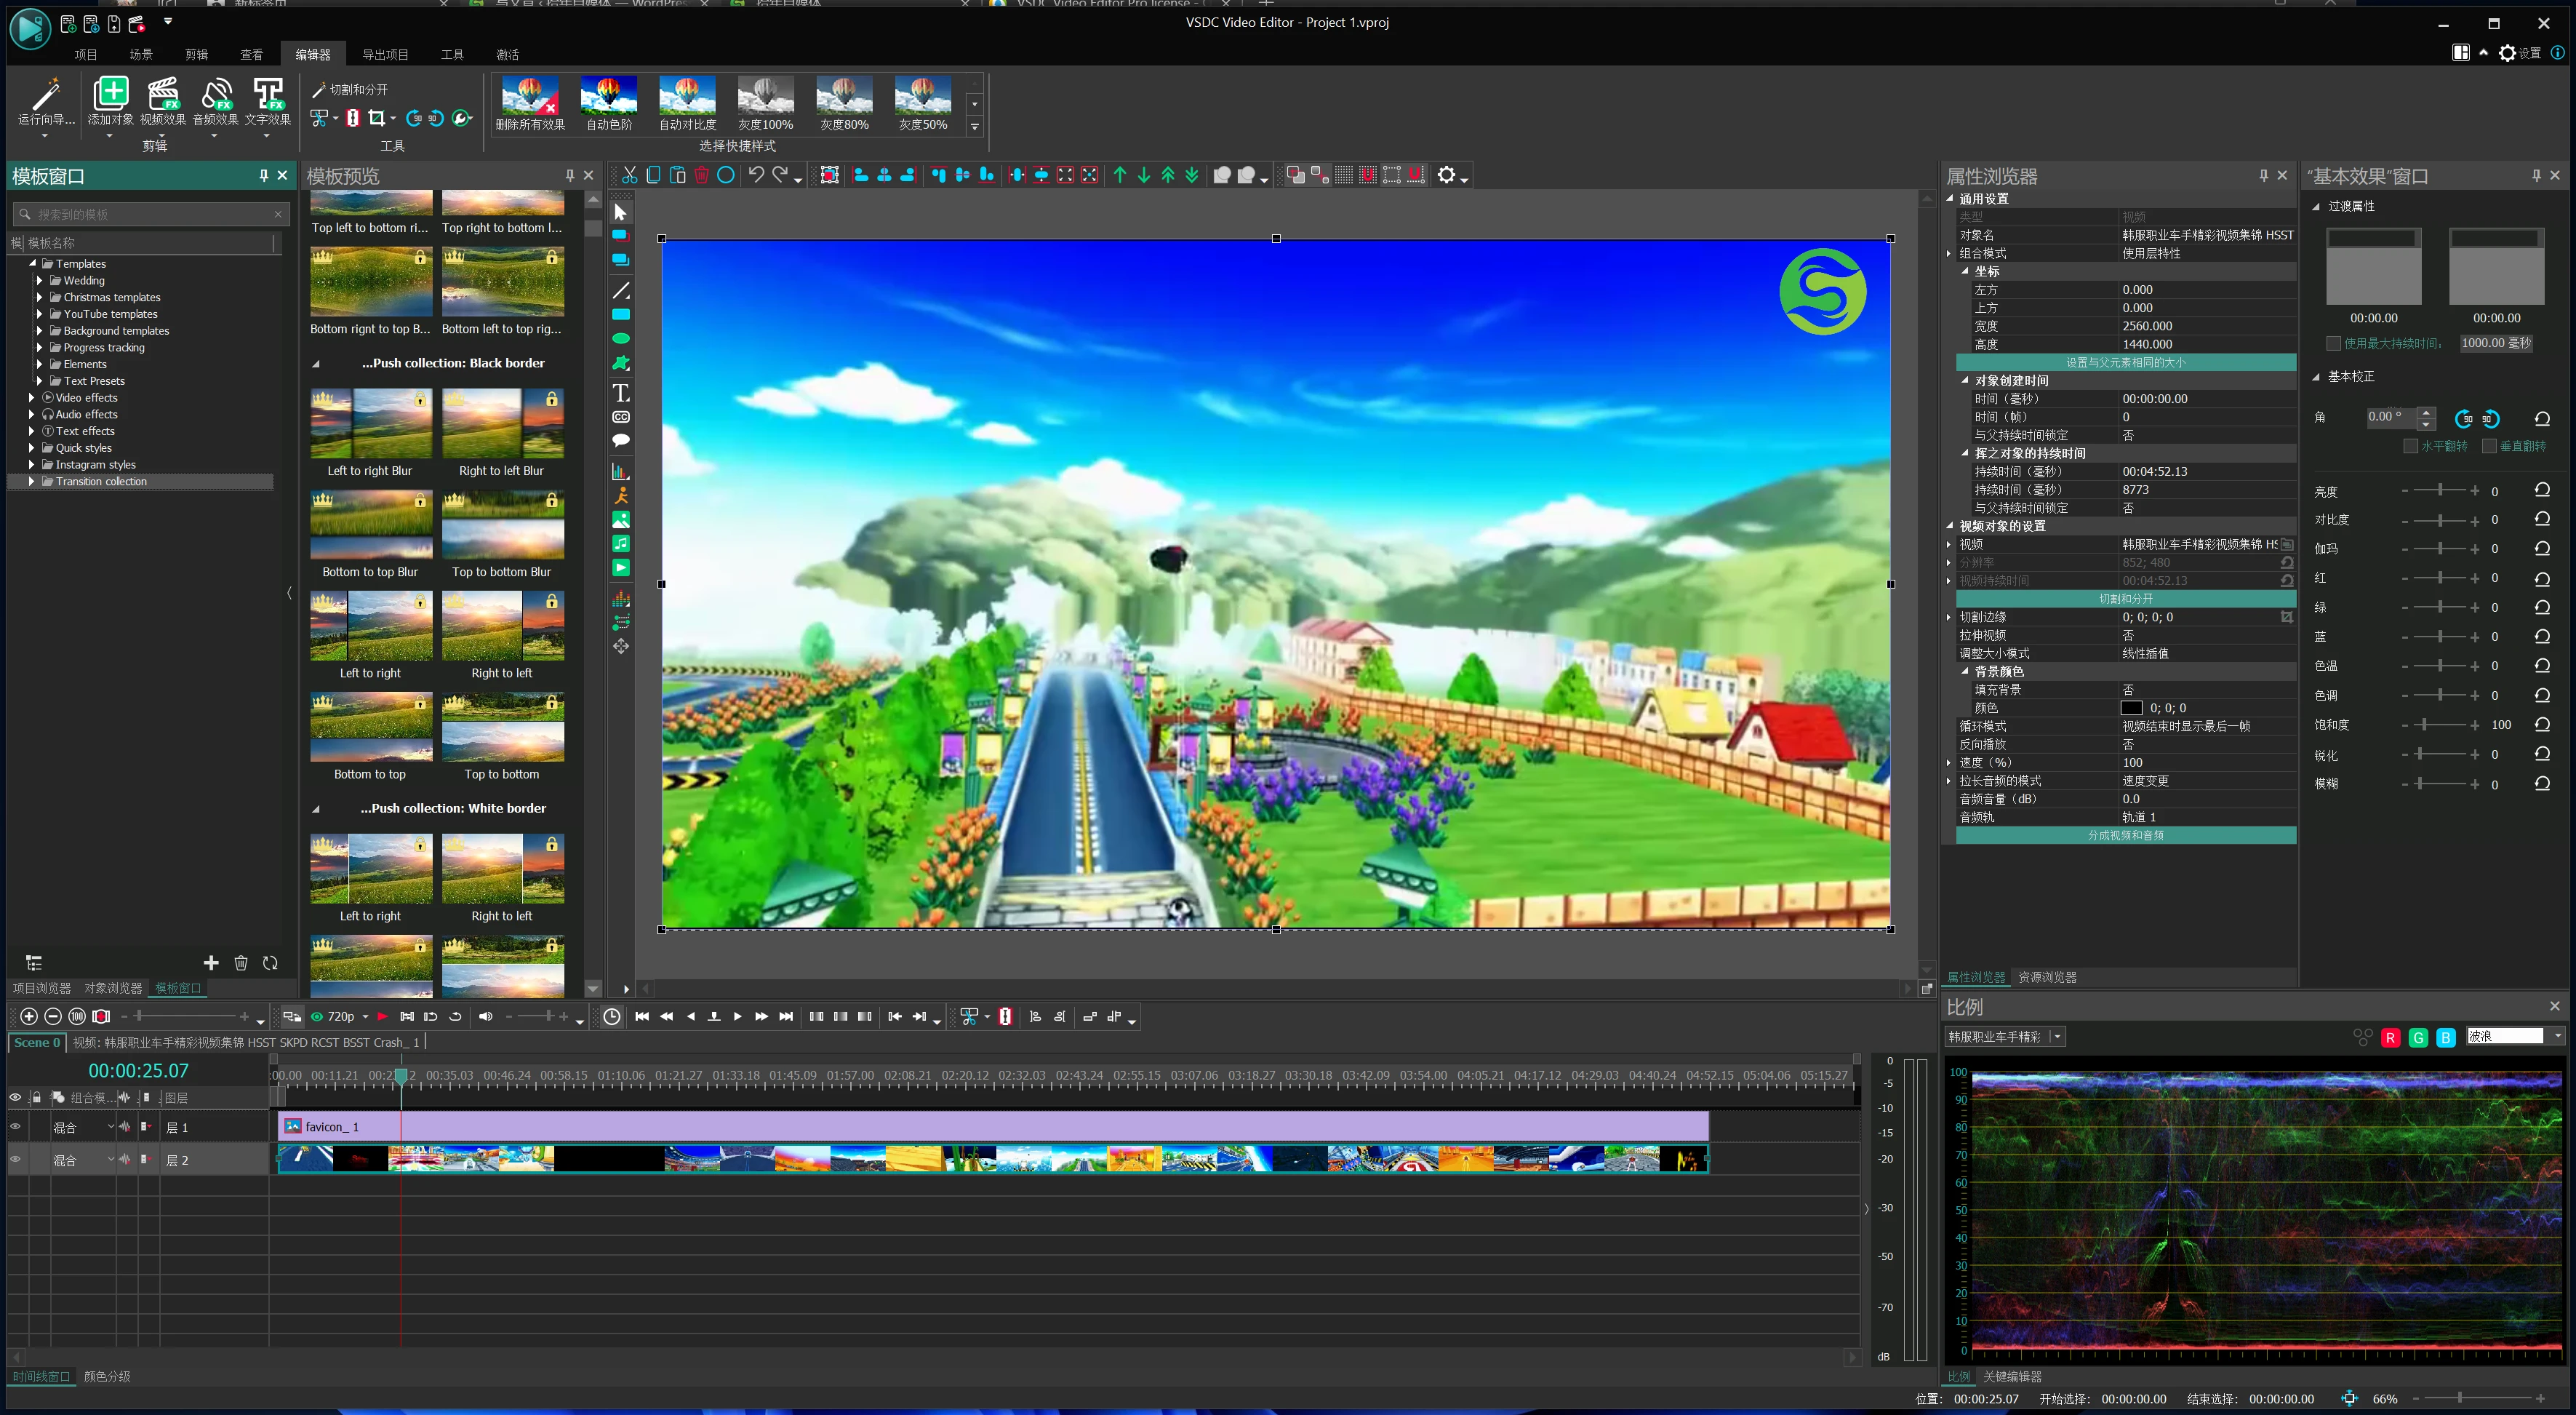Select the scissors cut icon in editor toolbar

(x=629, y=175)
